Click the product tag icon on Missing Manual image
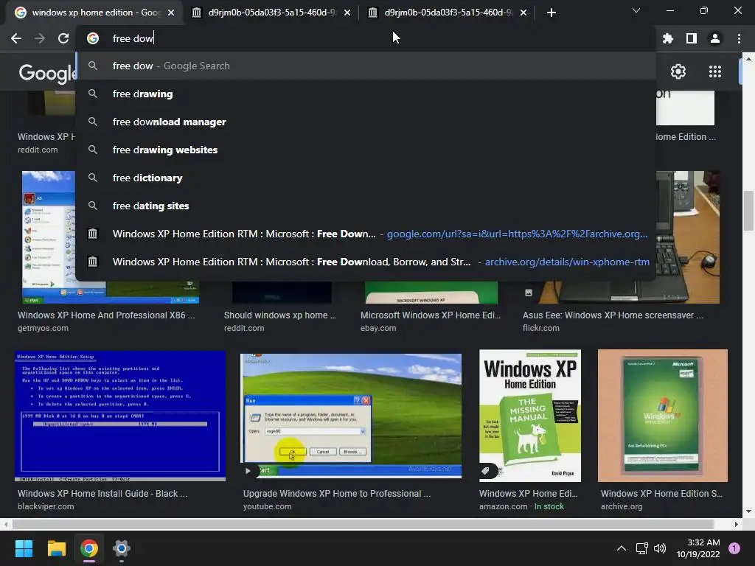755x566 pixels. [x=486, y=471]
